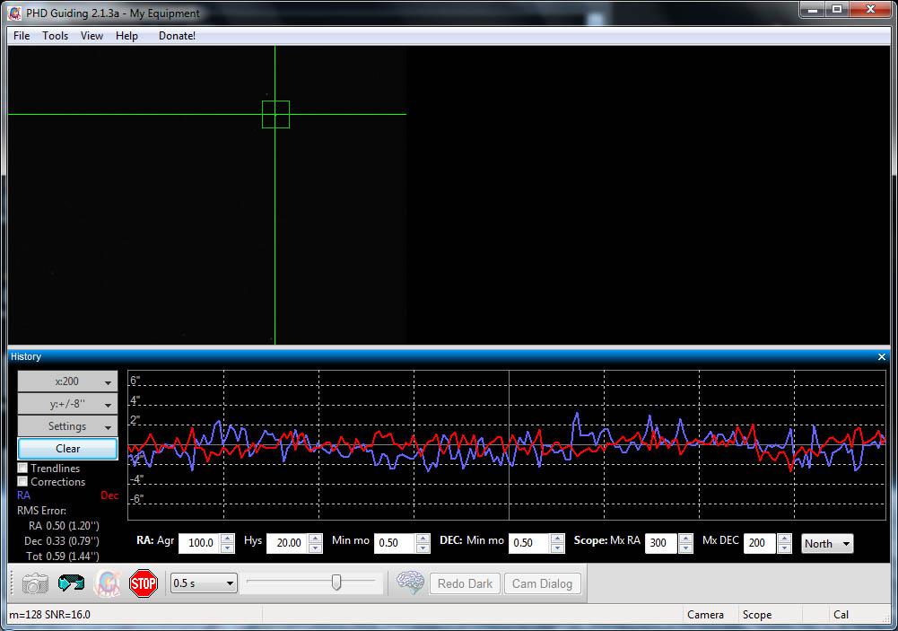This screenshot has height=631, width=898.
Task: Click the Camera status bar entry
Action: pyautogui.click(x=705, y=614)
